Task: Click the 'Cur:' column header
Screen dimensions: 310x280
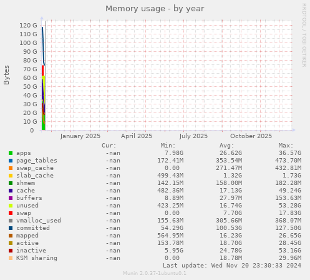Action: [109, 146]
